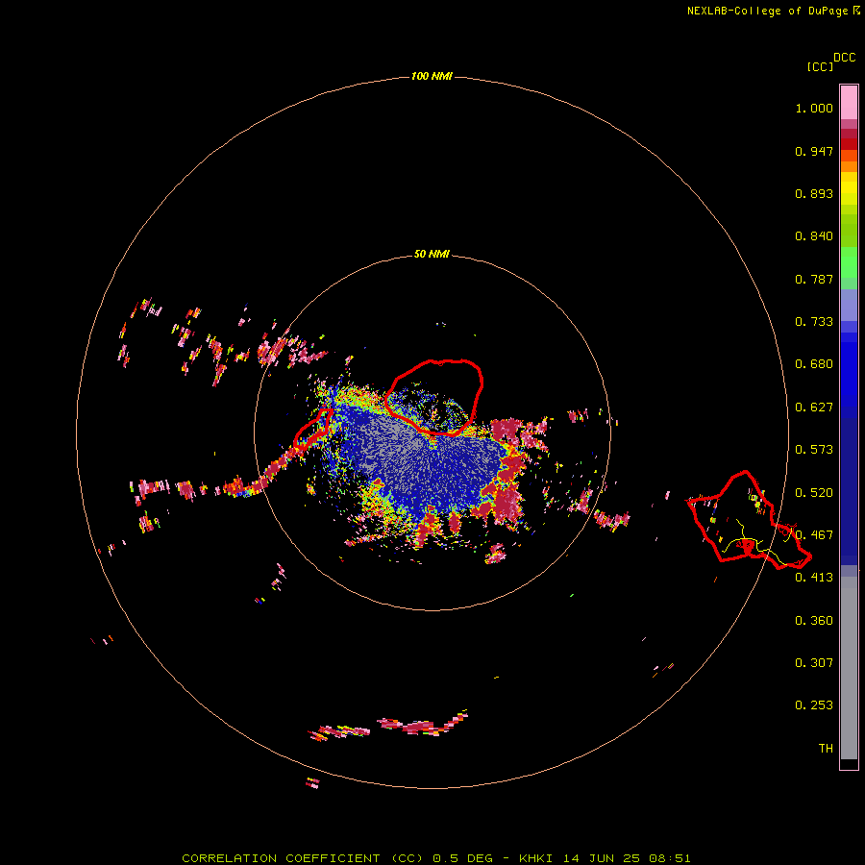
Task: Click the NEXLAB-College of DuPage credit text
Action: (x=773, y=11)
